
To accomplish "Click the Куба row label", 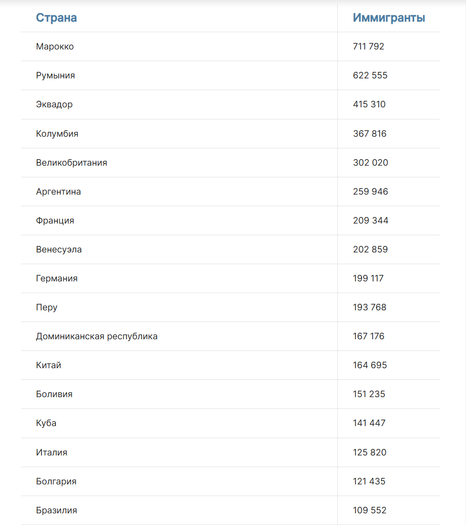I will (x=46, y=423).
